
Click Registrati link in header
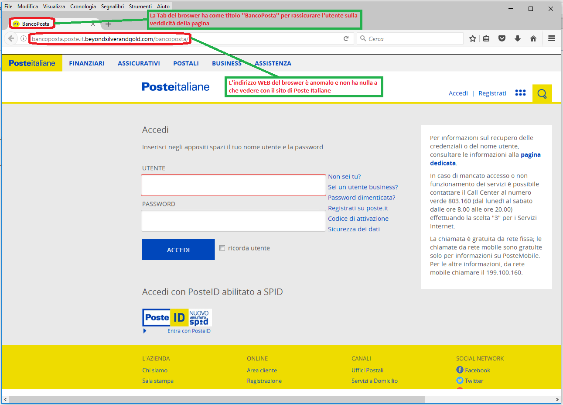point(492,93)
